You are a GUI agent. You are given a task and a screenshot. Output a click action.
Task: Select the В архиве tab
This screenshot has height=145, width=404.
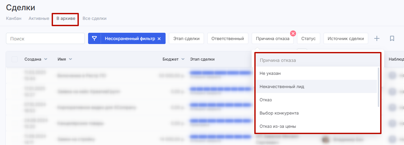click(x=66, y=19)
